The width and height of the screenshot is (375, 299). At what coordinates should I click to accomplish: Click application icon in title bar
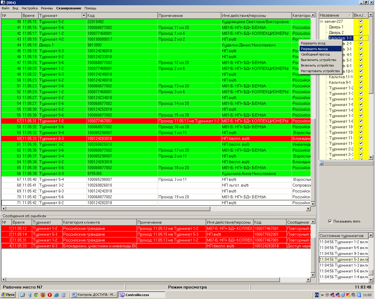pos(3,3)
